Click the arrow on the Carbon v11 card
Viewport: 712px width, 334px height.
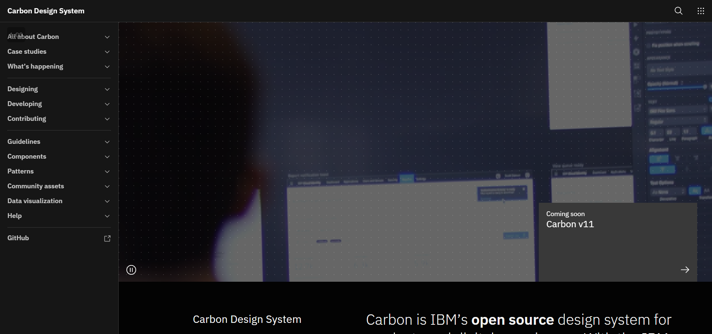coord(685,269)
